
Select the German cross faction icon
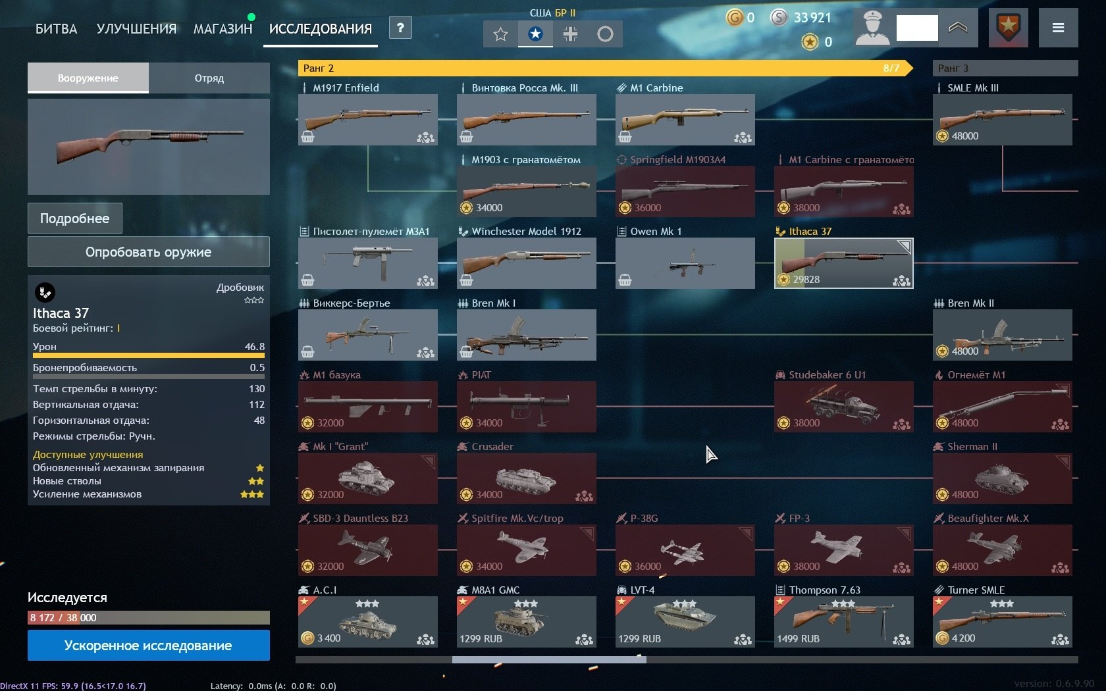[570, 34]
